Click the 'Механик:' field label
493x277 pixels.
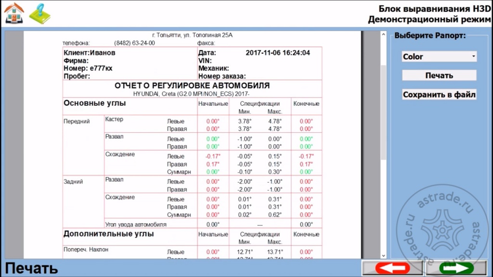click(213, 68)
